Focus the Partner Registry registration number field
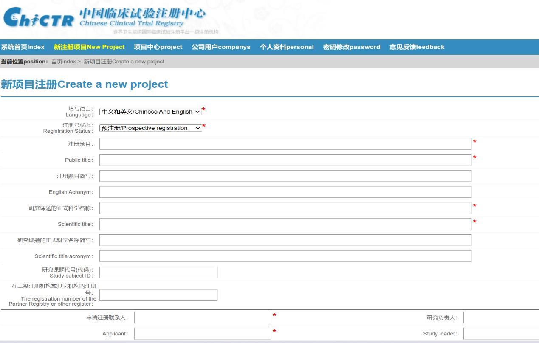 coord(158,295)
